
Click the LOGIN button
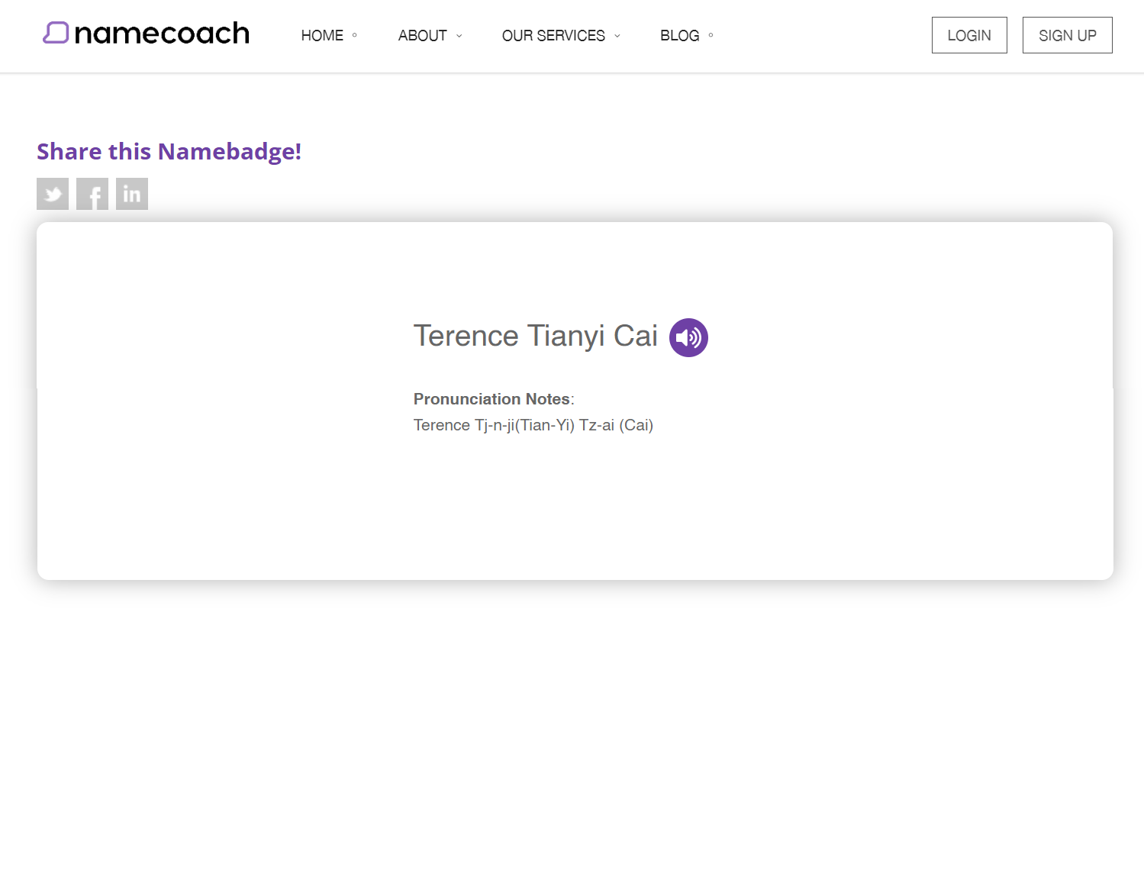[968, 34]
